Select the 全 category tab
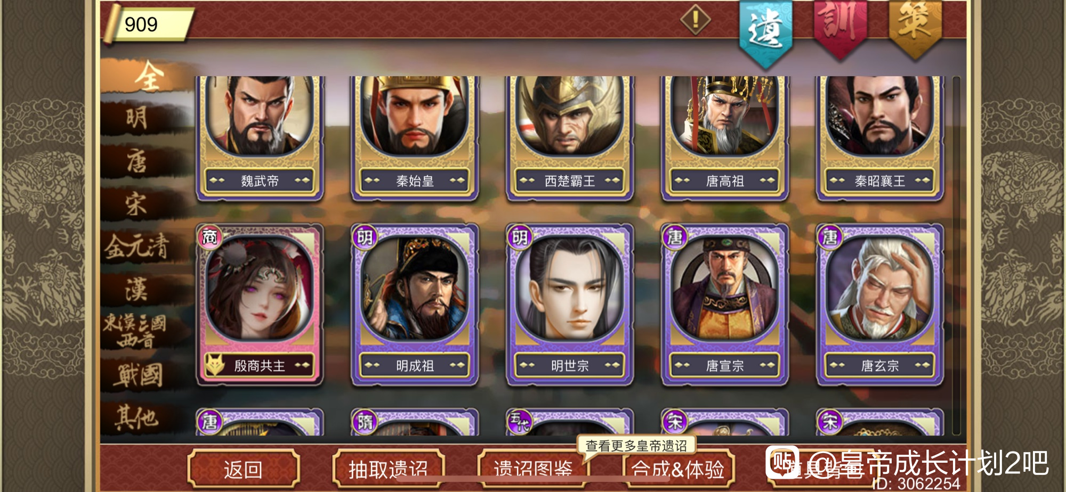This screenshot has height=492, width=1066. click(x=148, y=76)
